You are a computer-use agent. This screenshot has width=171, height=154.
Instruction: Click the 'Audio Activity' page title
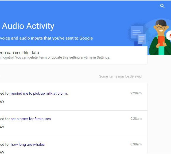28,26
